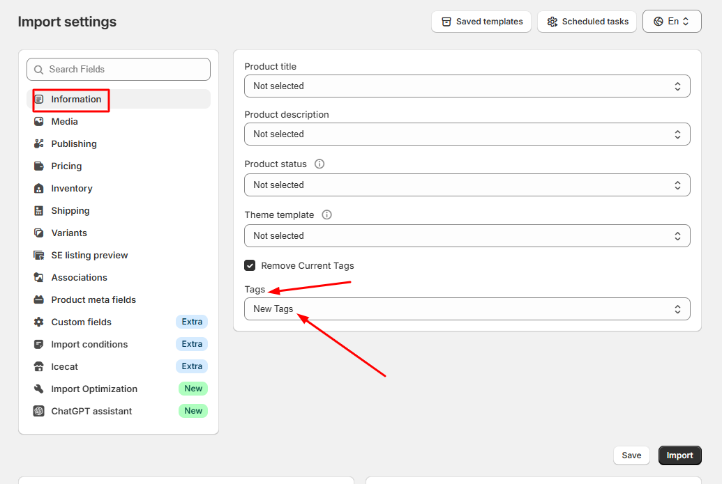Viewport: 722px width, 484px height.
Task: Click the Inventory sidebar icon
Action: [x=39, y=189]
